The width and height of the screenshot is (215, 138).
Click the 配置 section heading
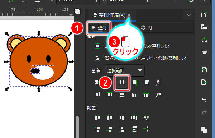[x=91, y=108]
